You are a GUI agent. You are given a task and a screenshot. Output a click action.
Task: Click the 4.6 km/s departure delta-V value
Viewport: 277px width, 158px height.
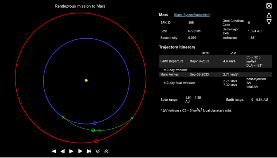(x=229, y=61)
